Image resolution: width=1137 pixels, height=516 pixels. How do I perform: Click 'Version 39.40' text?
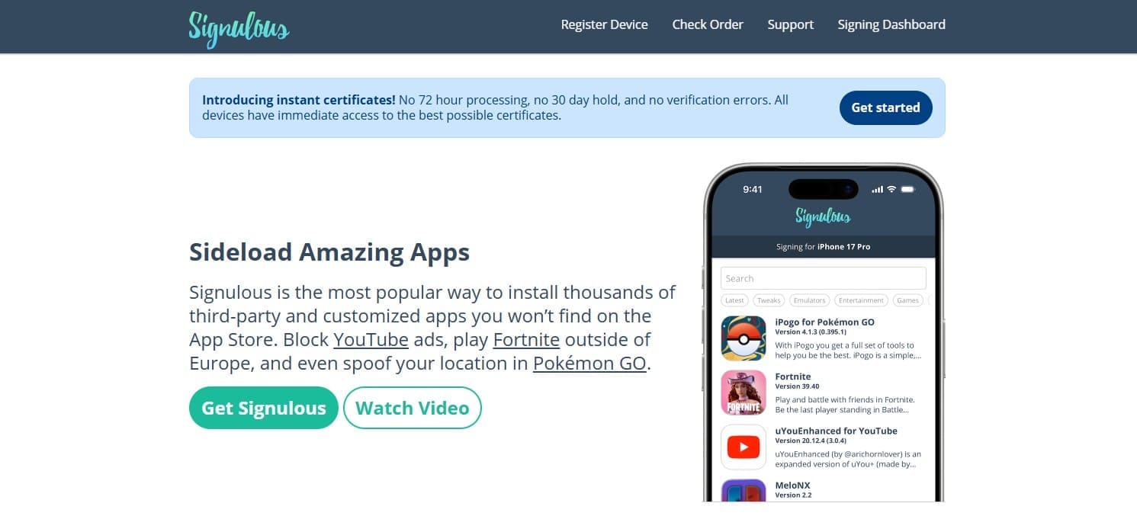797,386
